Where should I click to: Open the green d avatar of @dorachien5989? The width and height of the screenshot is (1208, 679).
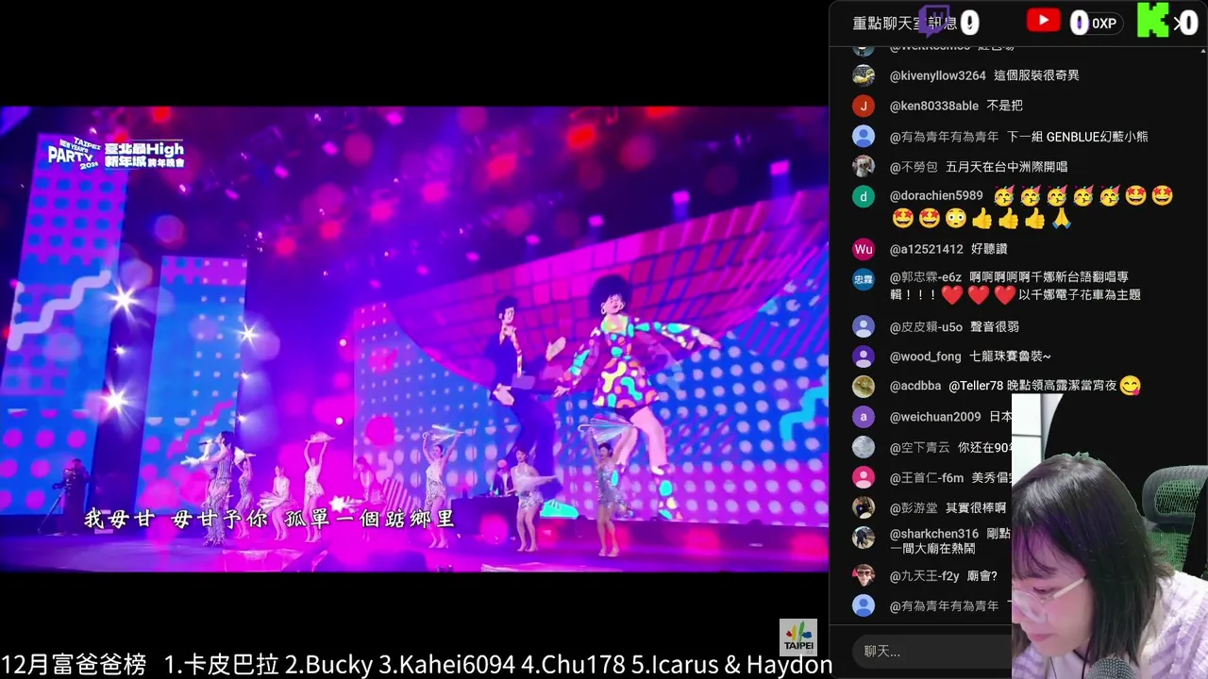864,197
